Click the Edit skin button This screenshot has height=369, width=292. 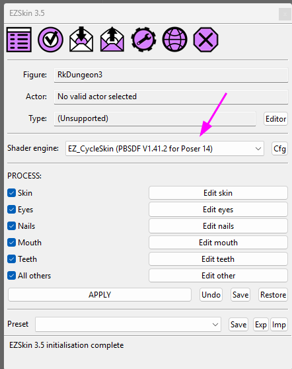coord(218,193)
